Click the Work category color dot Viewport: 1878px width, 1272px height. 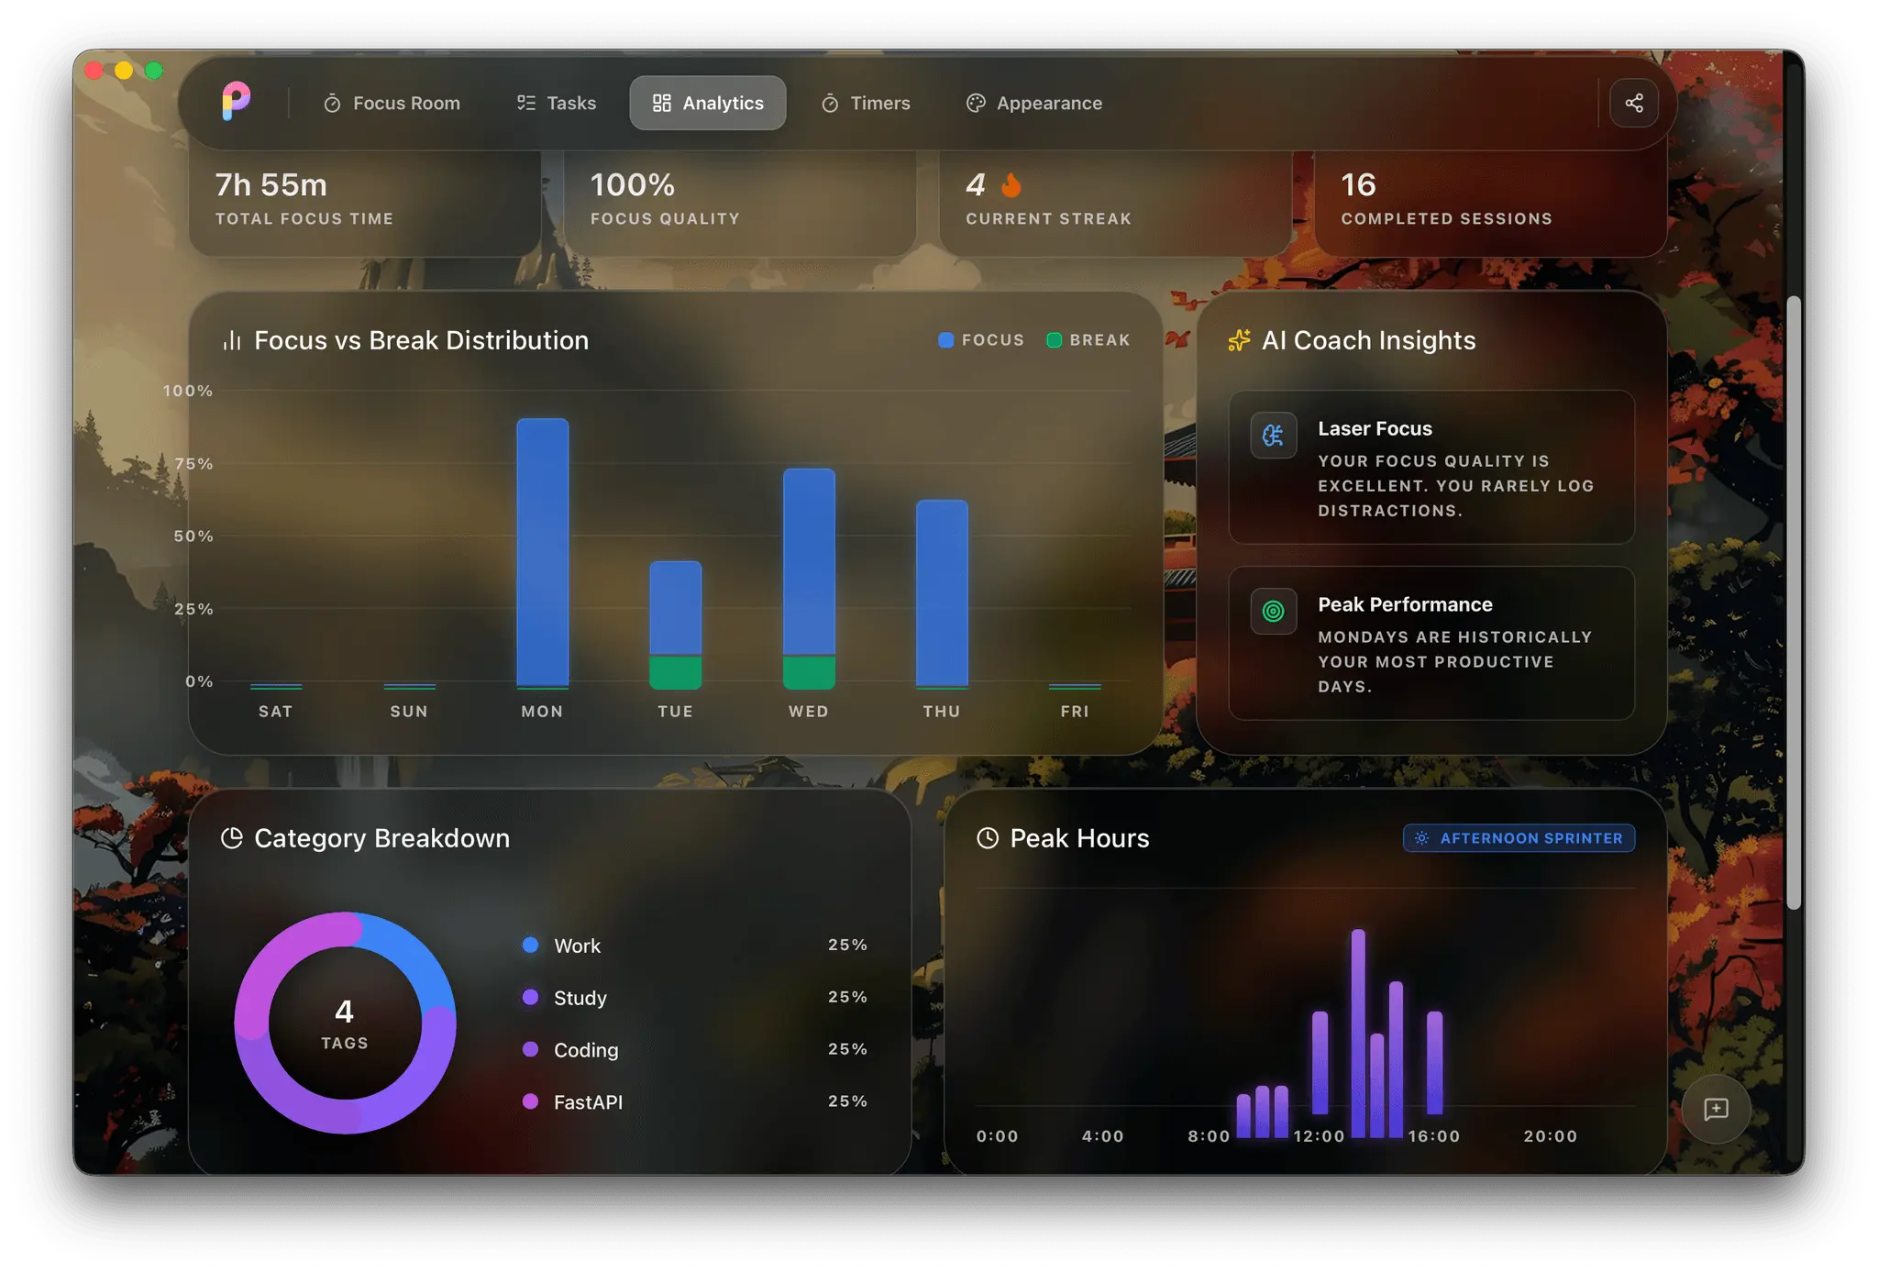pos(530,945)
